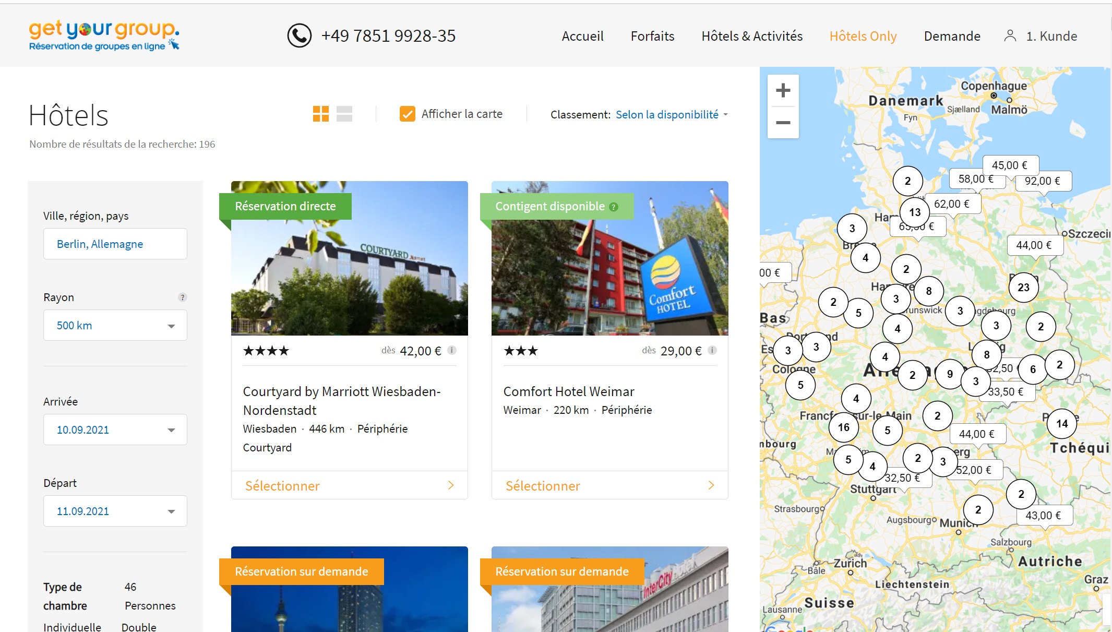Zoom out on the map
This screenshot has height=632, width=1112.
click(x=783, y=123)
